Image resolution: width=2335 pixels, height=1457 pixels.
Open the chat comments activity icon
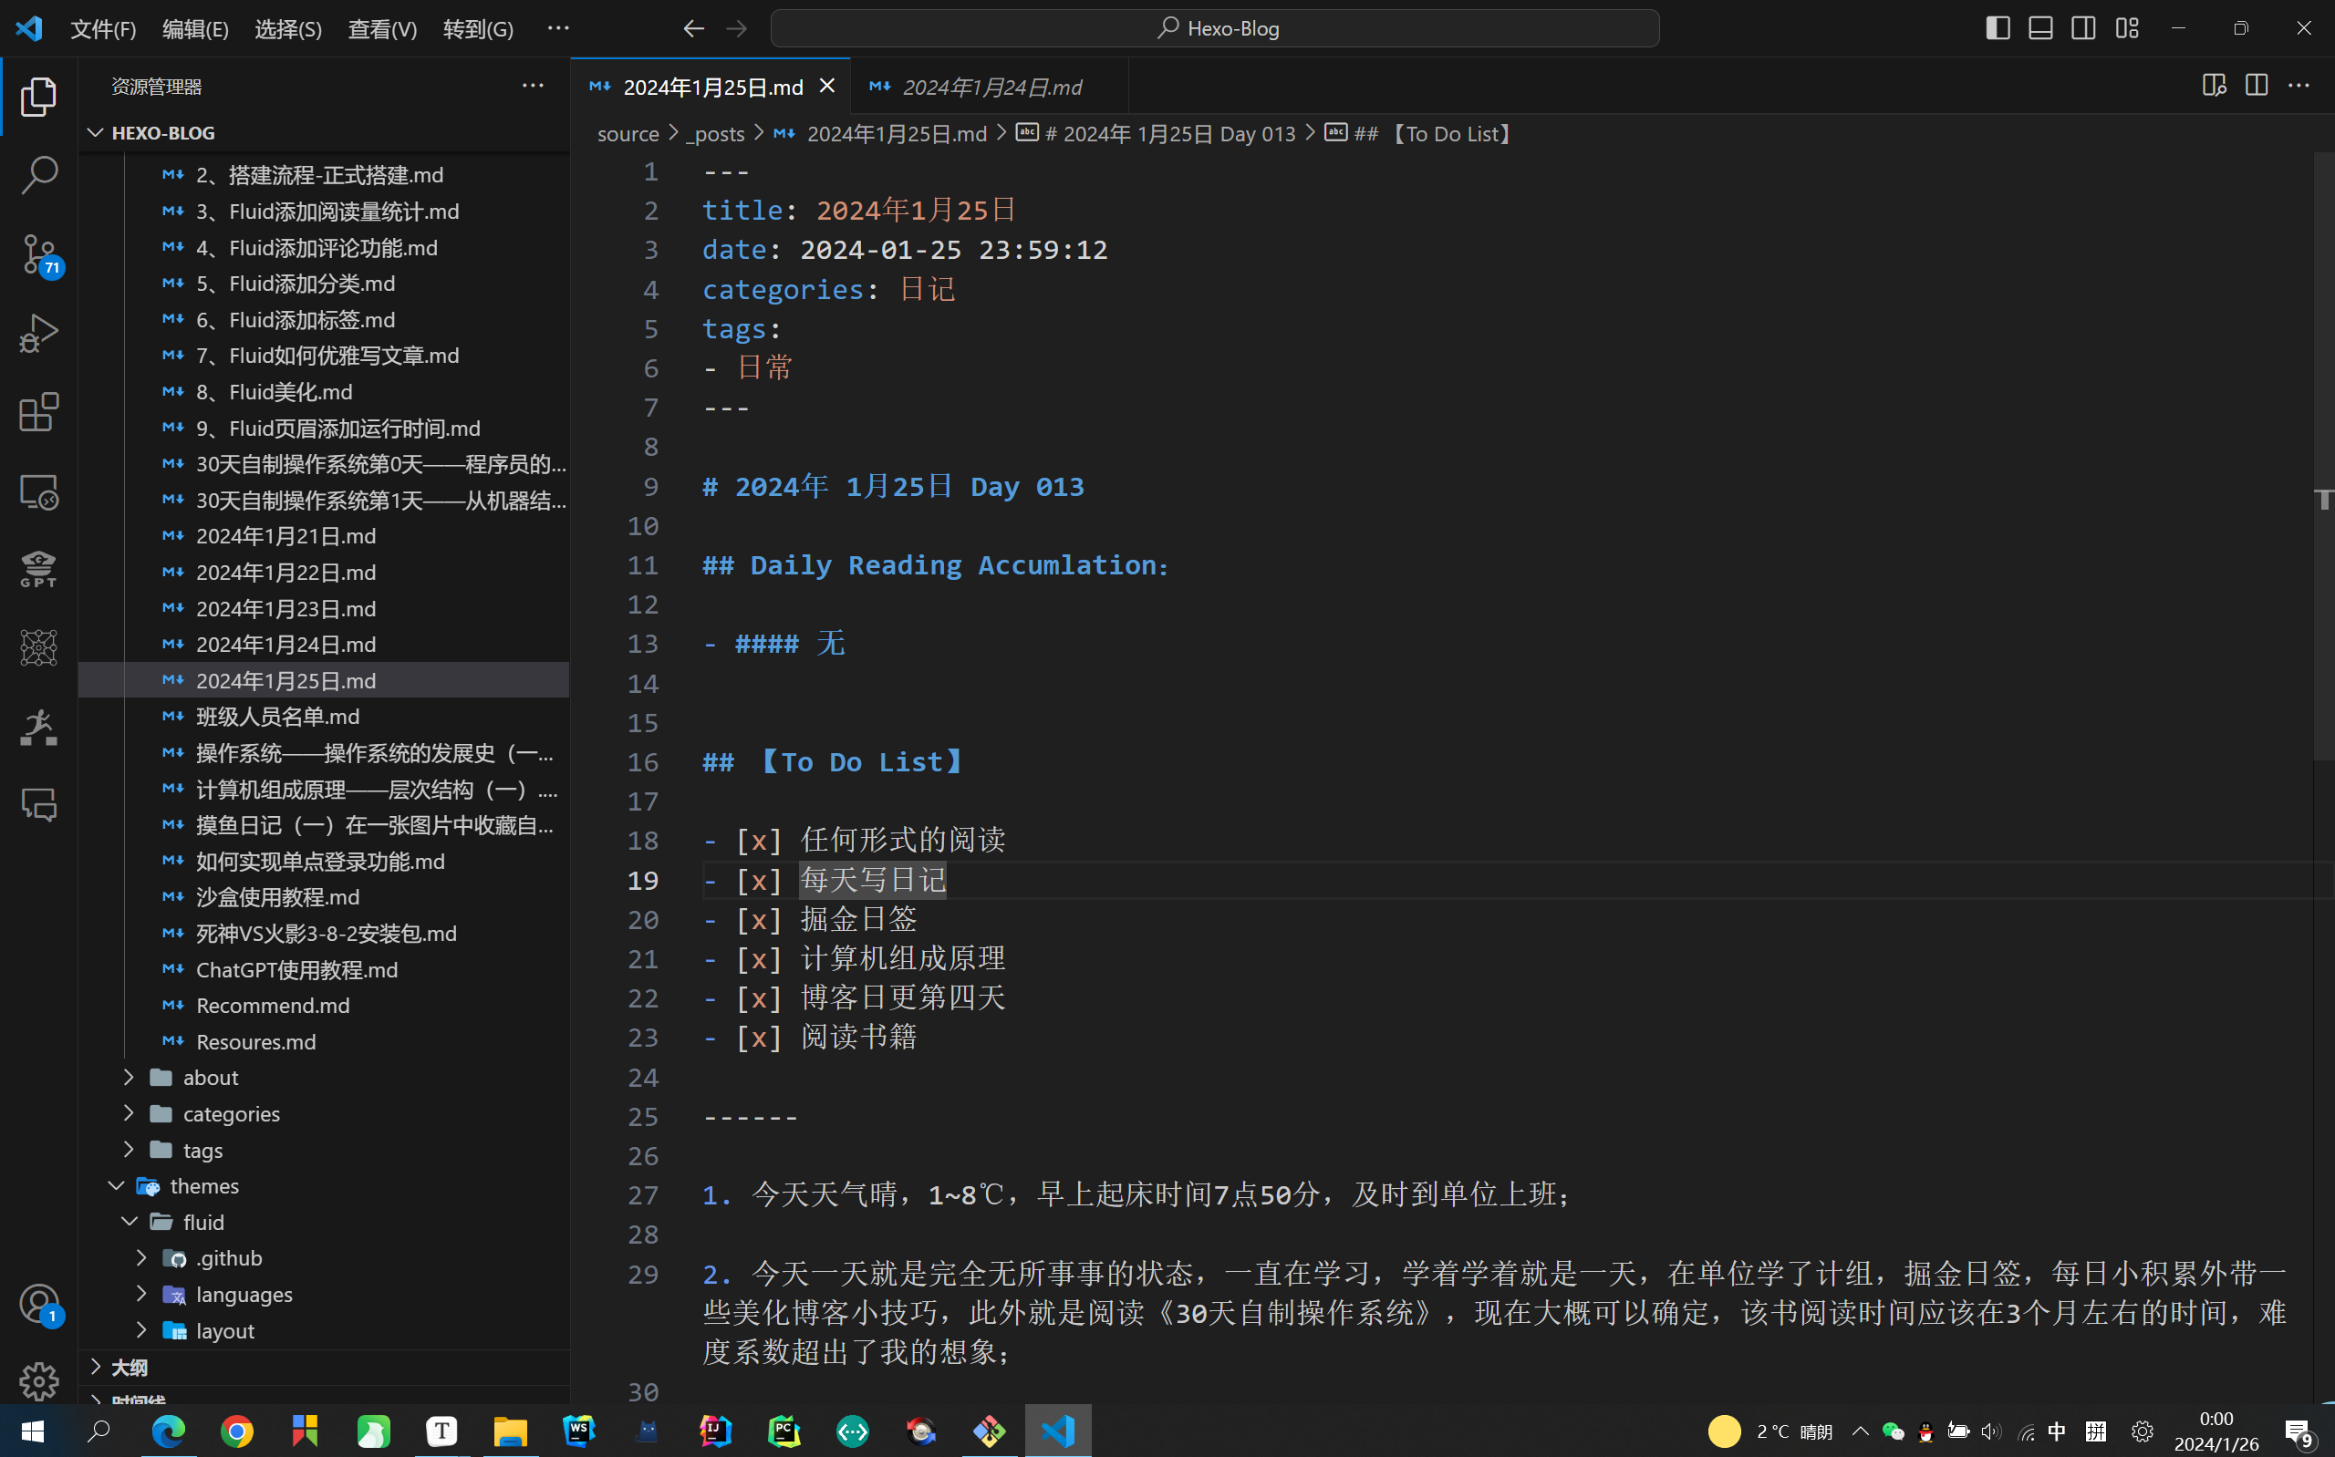(x=38, y=804)
